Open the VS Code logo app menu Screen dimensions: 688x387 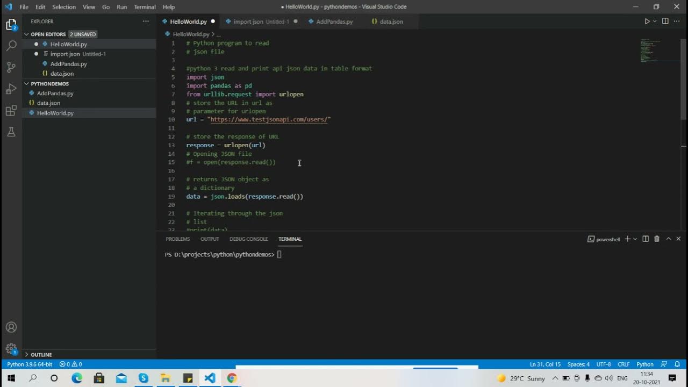coord(8,7)
